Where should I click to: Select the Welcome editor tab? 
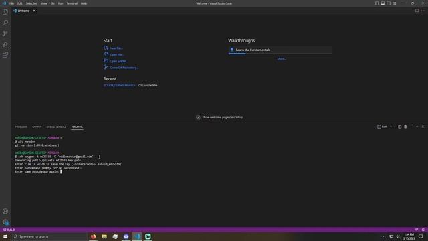coord(23,11)
